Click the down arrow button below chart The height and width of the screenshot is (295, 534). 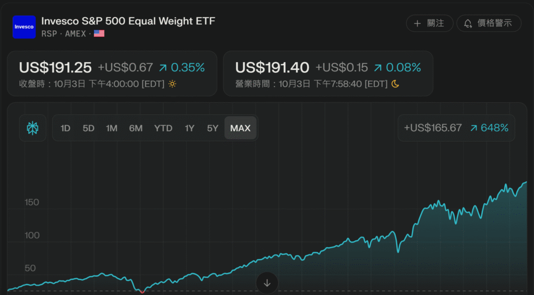click(x=267, y=283)
